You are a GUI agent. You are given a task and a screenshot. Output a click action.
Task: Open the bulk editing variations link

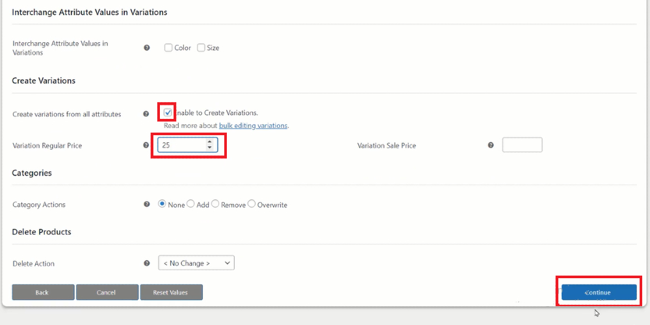coord(253,125)
